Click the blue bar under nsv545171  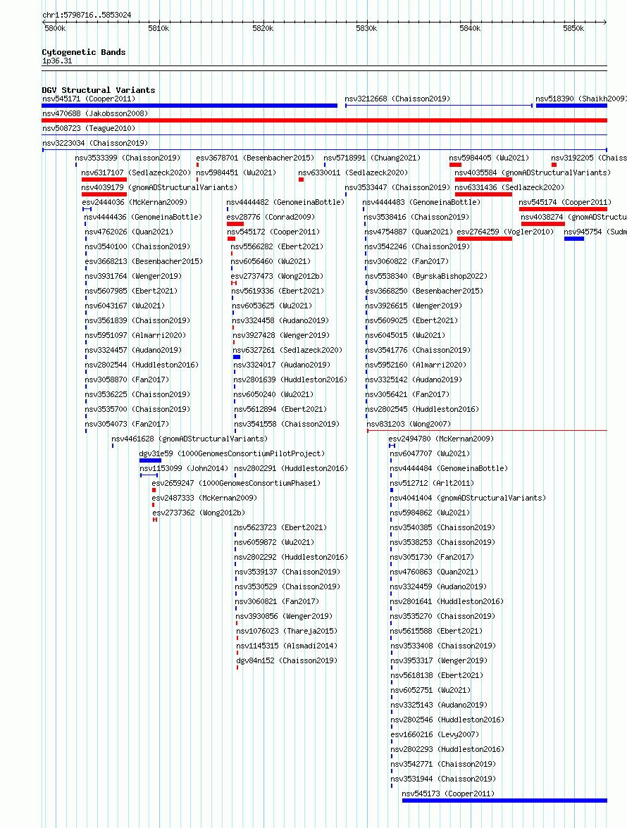(x=190, y=106)
